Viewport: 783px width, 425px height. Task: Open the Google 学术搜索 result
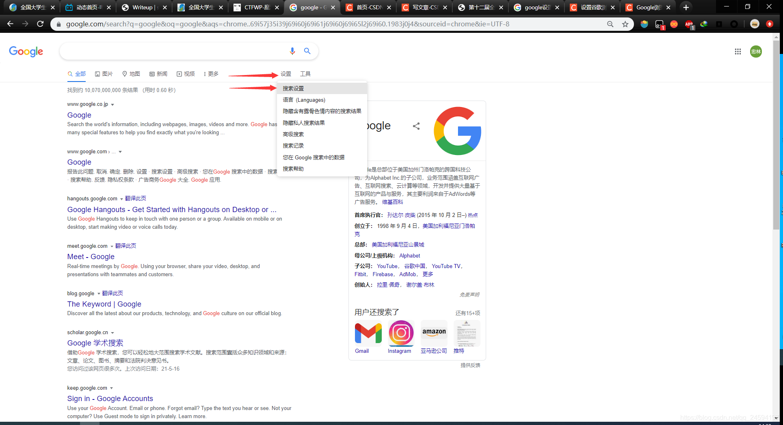tap(95, 343)
